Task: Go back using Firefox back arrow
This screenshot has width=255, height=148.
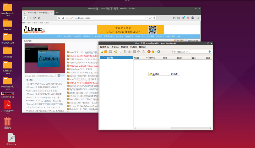Action: (25, 18)
